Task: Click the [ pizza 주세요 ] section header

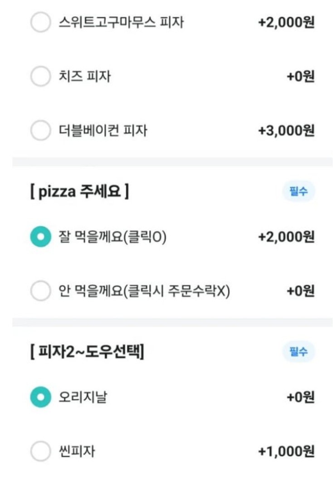Action: (79, 191)
